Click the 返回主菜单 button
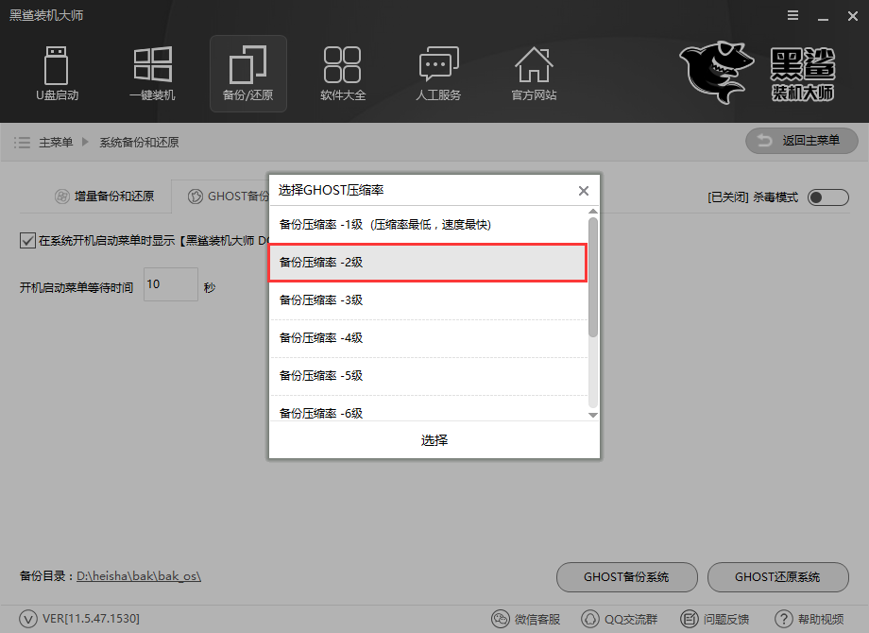 (x=801, y=141)
